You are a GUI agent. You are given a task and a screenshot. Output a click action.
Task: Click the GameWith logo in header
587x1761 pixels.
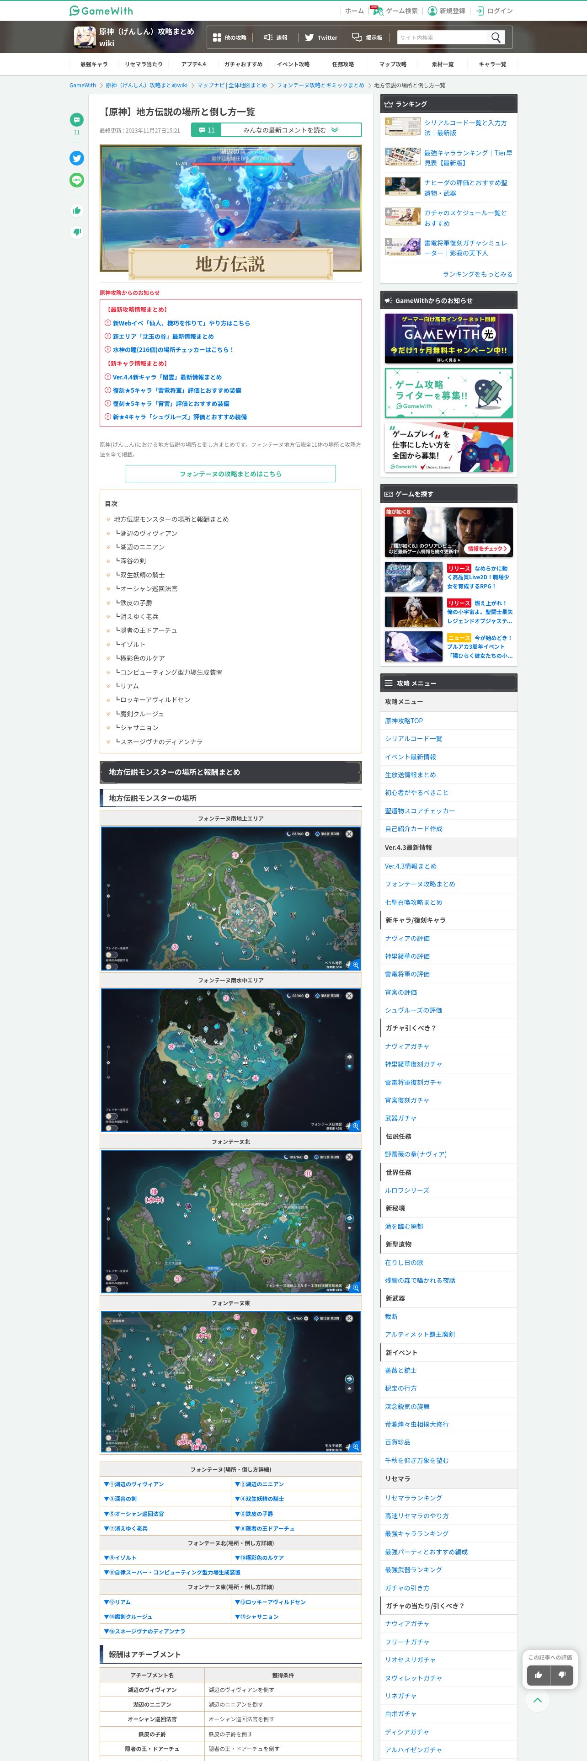tap(101, 11)
